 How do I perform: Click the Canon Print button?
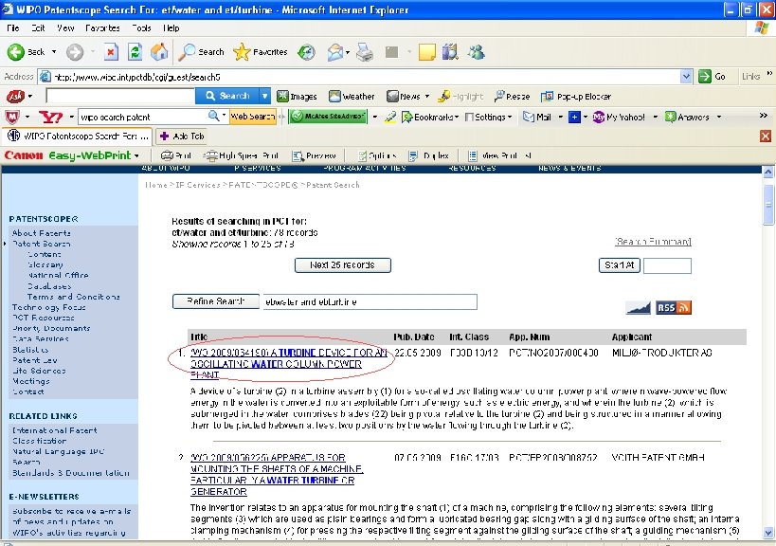point(176,155)
